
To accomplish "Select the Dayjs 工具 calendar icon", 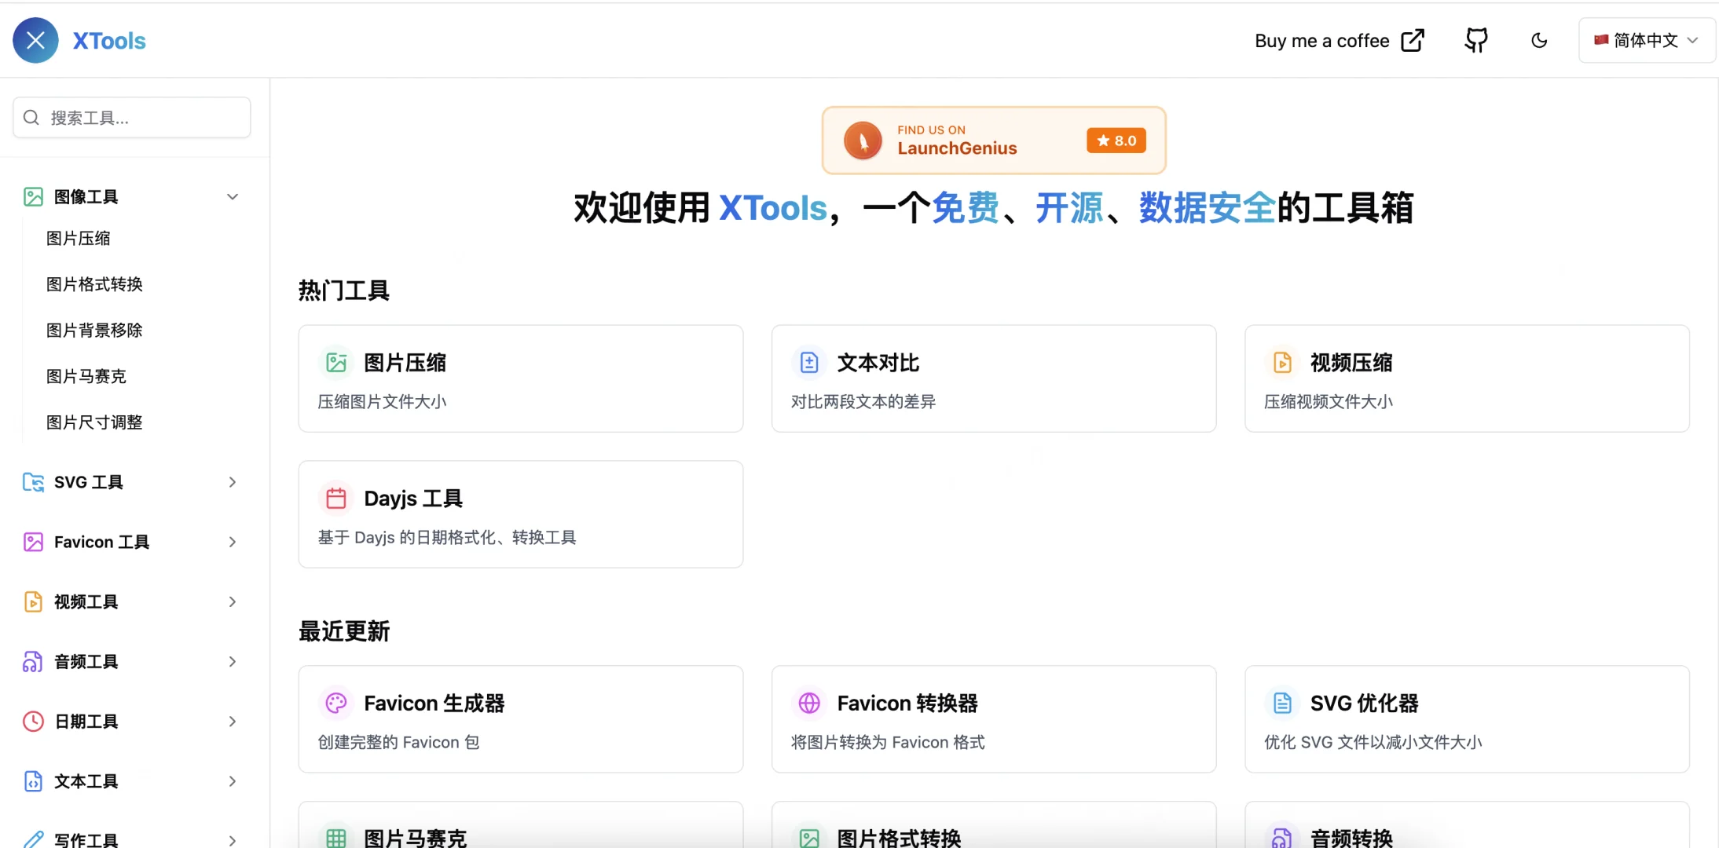I will (336, 498).
